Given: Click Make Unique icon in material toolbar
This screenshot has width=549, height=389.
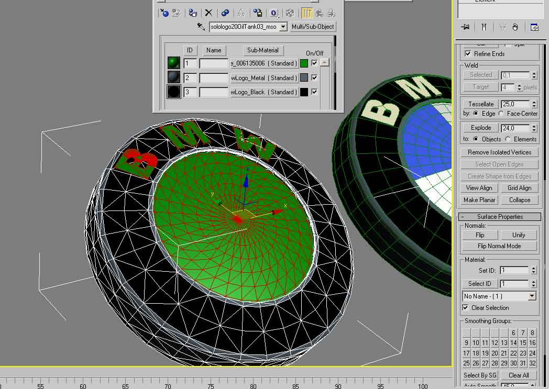Looking at the screenshot, I should tap(241, 13).
